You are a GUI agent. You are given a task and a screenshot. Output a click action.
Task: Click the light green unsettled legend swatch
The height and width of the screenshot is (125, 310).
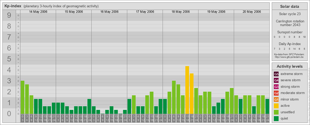coord(276,112)
